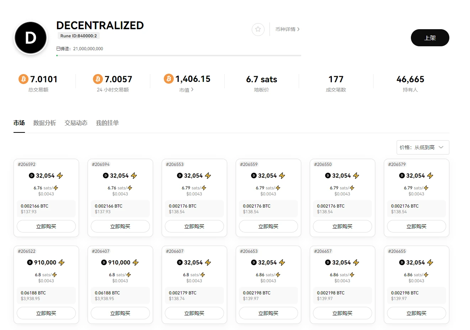Click Bitcoin icon beside 24-hour volume 7.0057

(x=98, y=79)
